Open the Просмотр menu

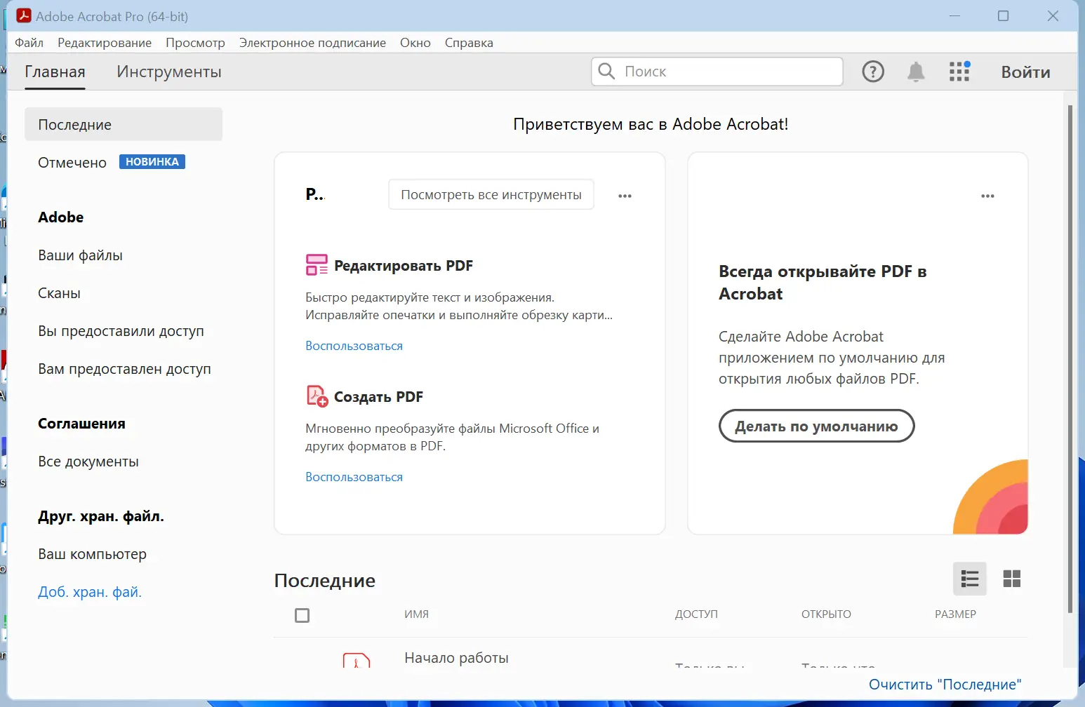click(195, 43)
